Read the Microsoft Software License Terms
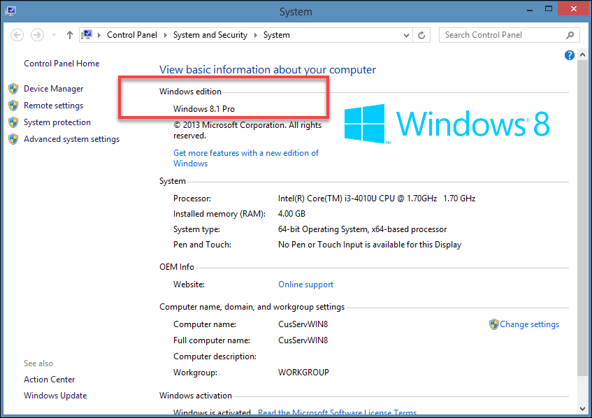This screenshot has height=418, width=592. click(337, 412)
